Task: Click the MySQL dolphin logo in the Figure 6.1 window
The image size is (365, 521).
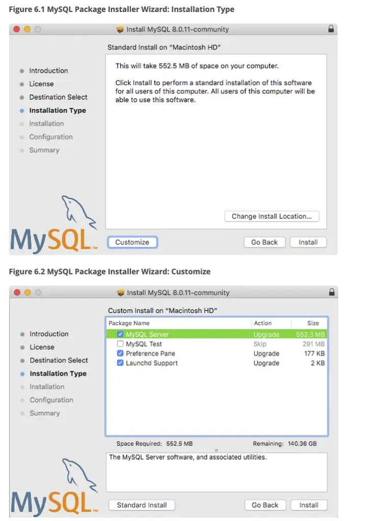Action: point(54,224)
